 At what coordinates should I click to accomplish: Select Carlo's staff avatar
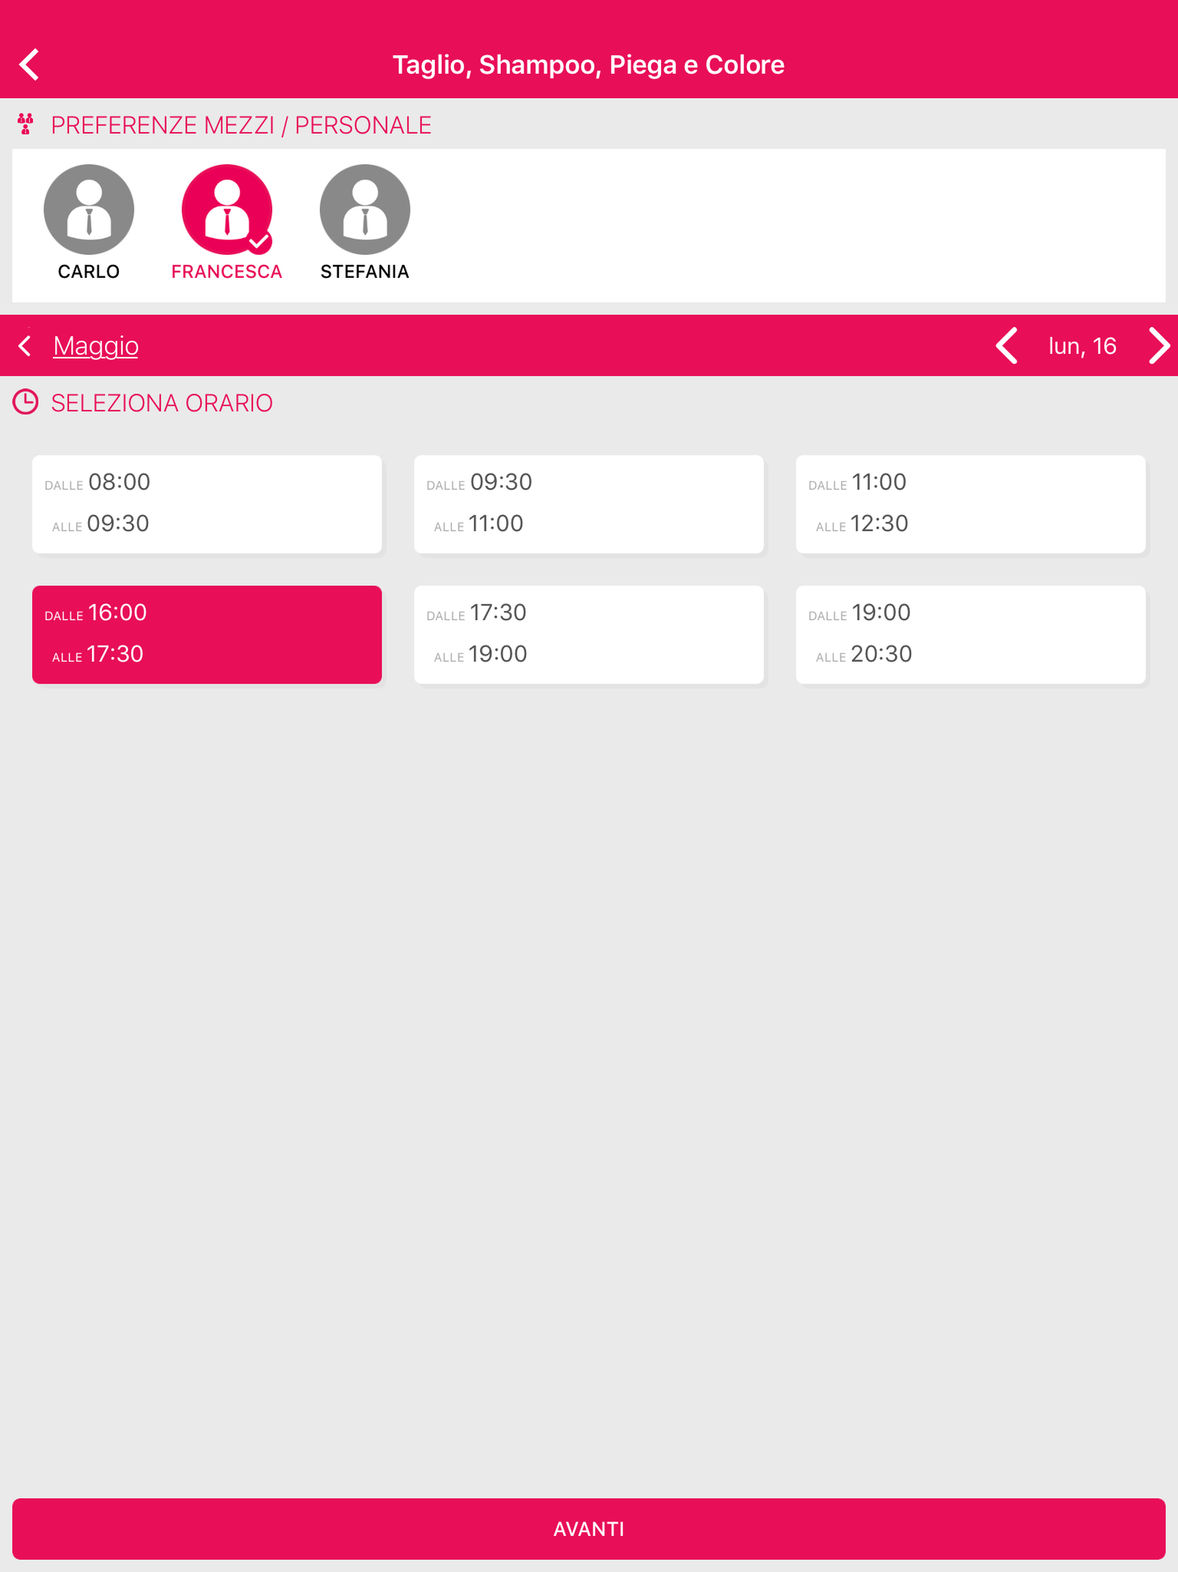89,209
